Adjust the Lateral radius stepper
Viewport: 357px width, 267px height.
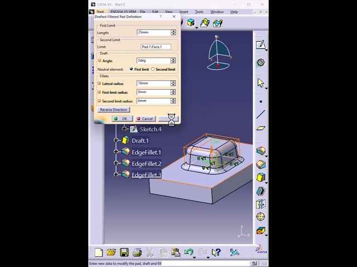coord(173,83)
